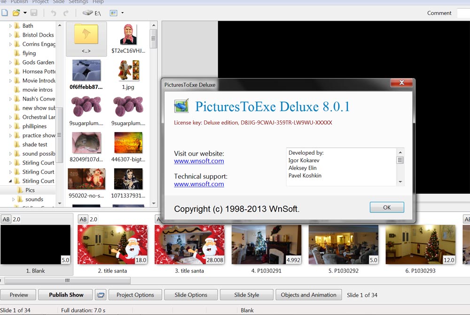Click the down arrow of the developers list scrollbar
This screenshot has height=315, width=470.
(x=400, y=182)
